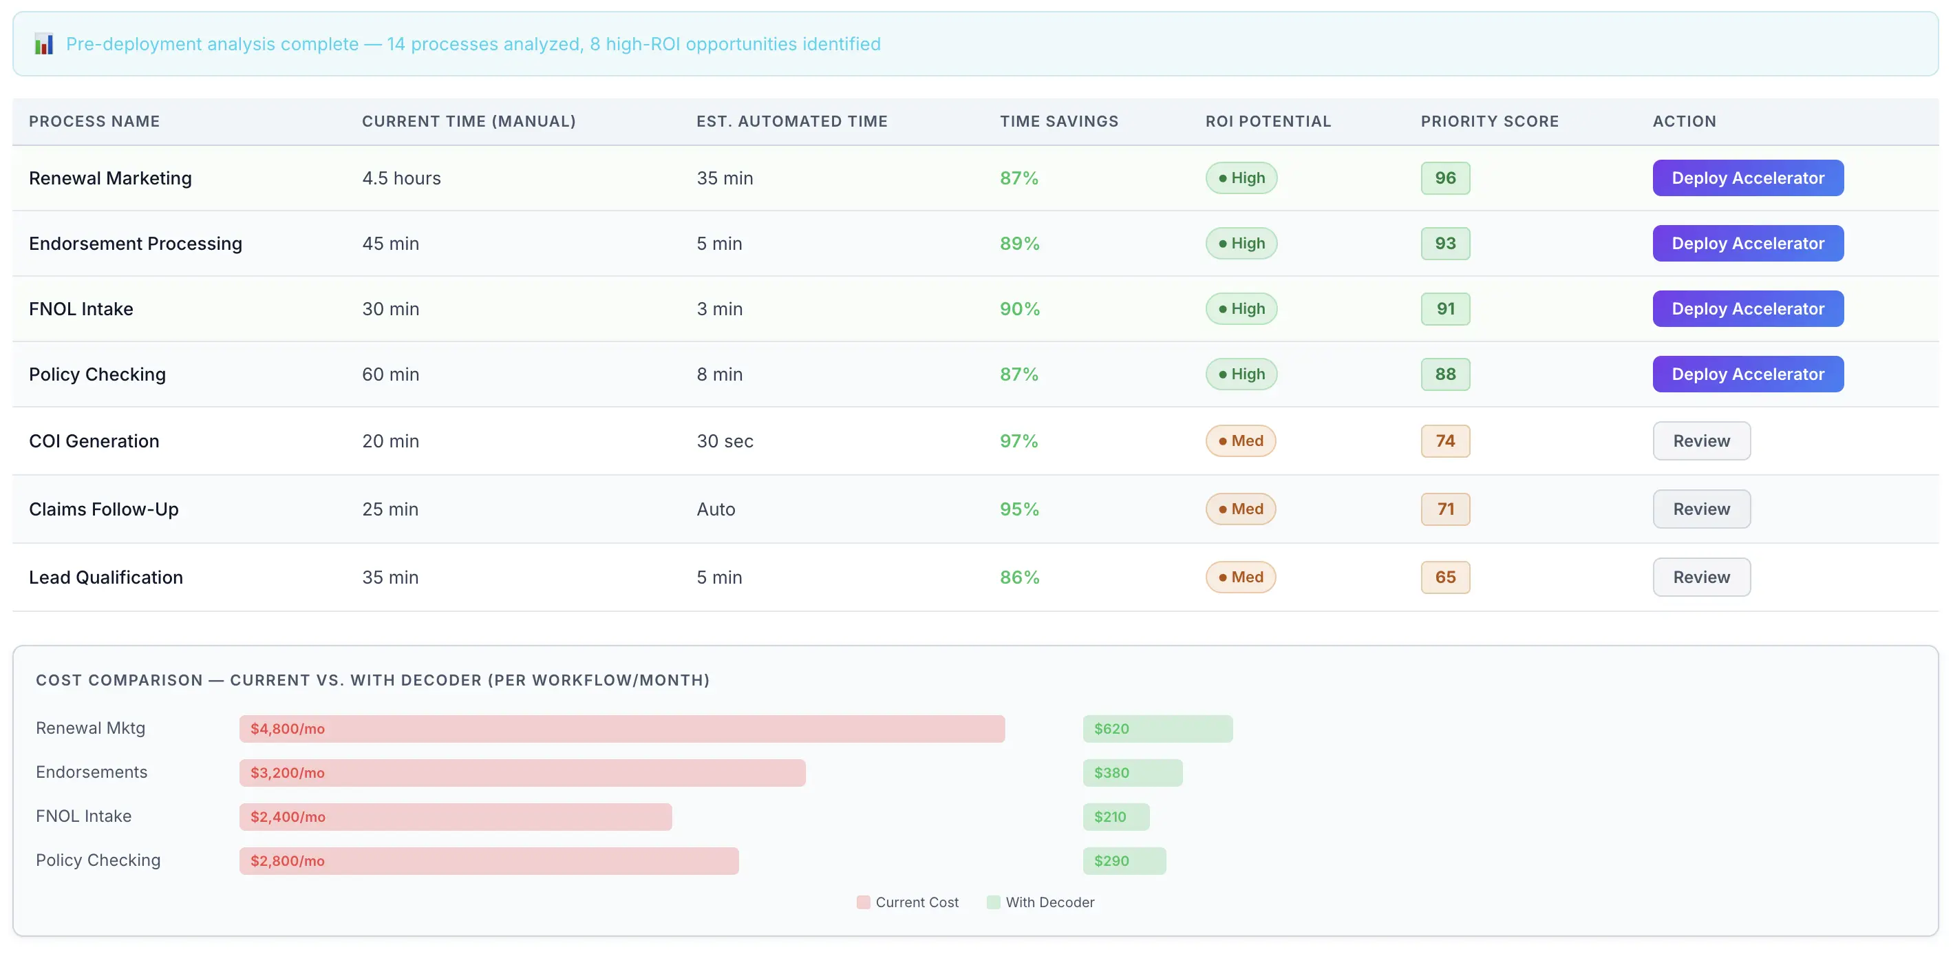Screen dimensions: 1953x976
Task: Select the priority score badge showing 65
Action: pos(1444,577)
